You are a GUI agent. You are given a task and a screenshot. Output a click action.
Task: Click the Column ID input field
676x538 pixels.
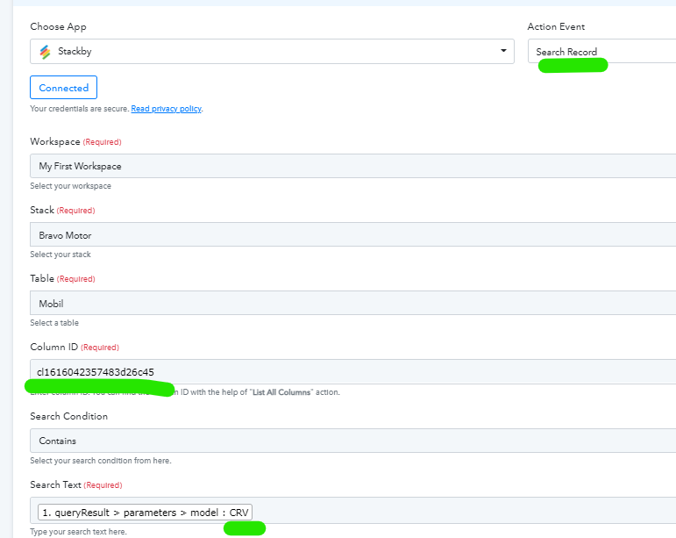(352, 372)
